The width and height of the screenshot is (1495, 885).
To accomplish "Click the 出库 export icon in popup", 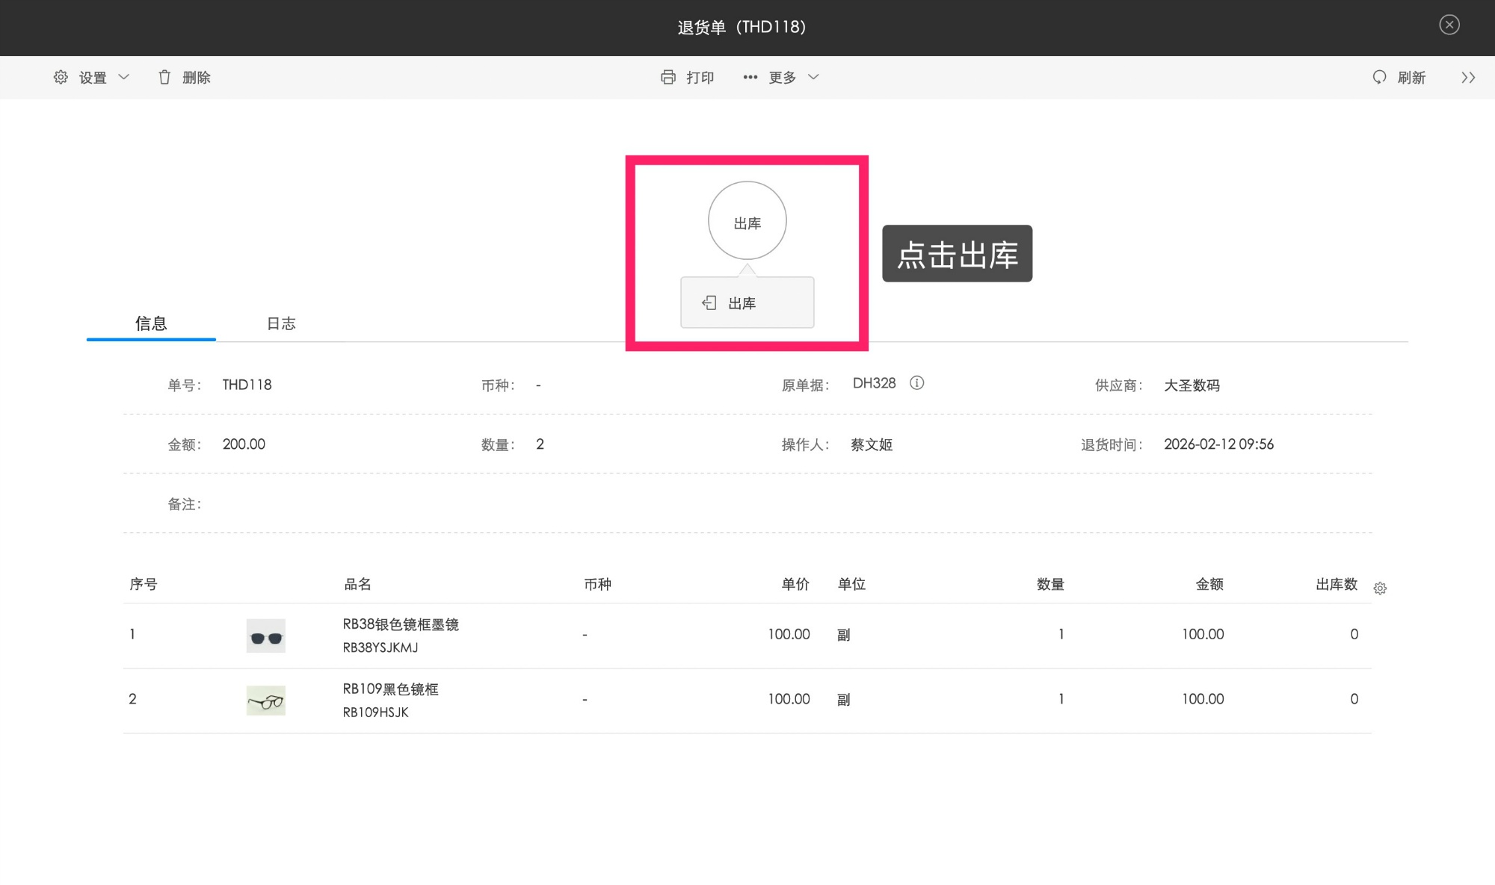I will coord(709,302).
